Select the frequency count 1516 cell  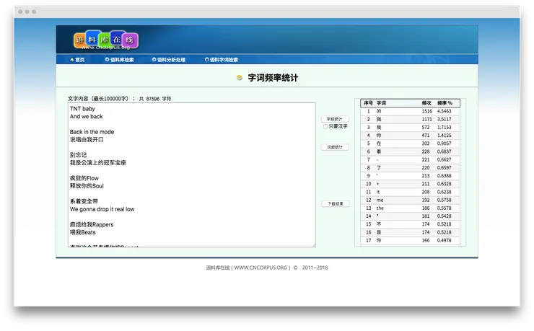(x=426, y=111)
